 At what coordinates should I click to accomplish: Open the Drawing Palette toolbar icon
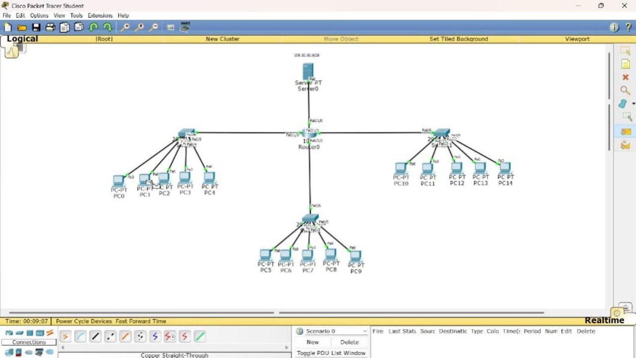point(170,27)
